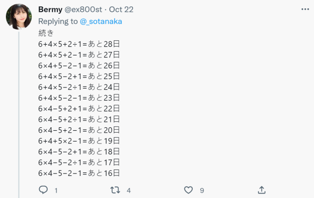Click the "Replying to" label text
314x198 pixels.
[x=57, y=21]
